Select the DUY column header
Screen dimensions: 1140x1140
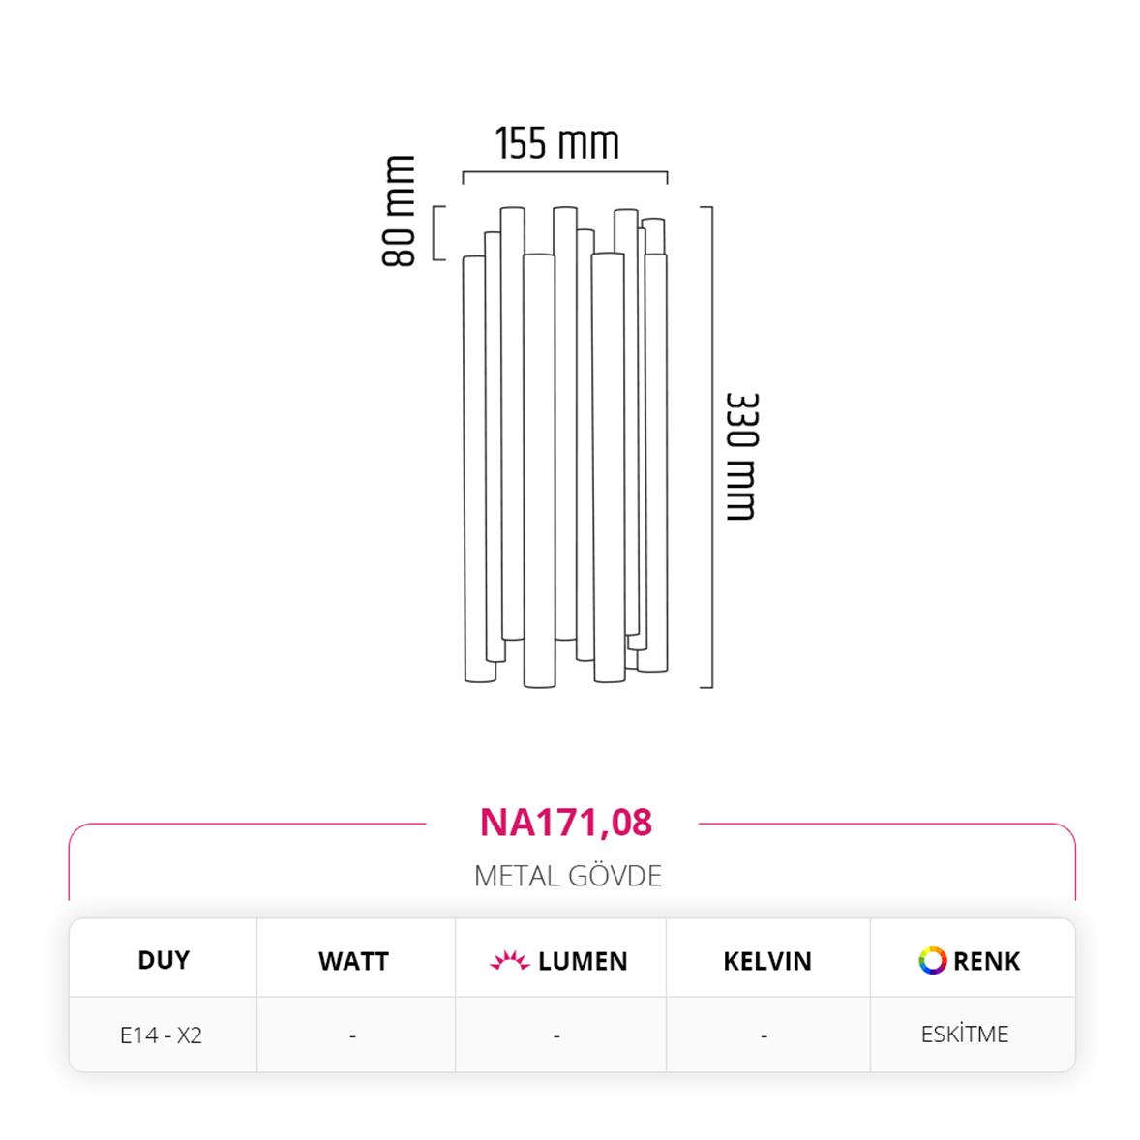164,960
